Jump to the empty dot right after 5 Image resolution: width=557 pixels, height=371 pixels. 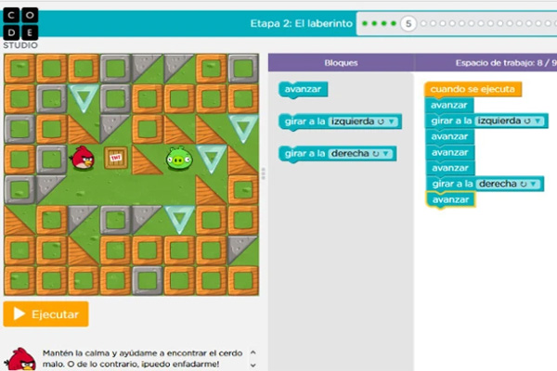(x=423, y=23)
